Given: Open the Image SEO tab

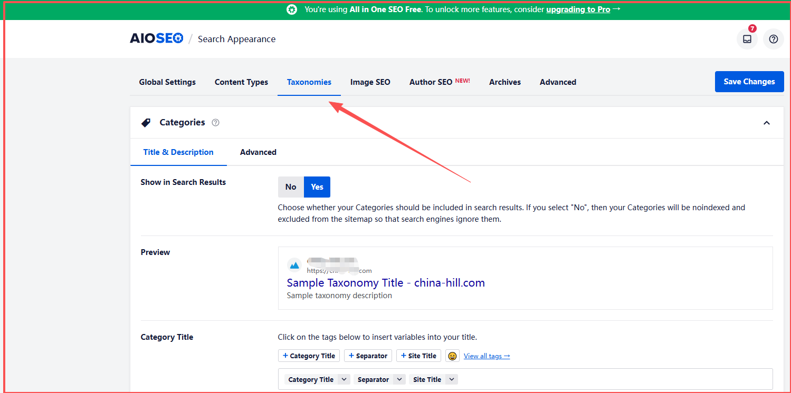Looking at the screenshot, I should tap(370, 82).
